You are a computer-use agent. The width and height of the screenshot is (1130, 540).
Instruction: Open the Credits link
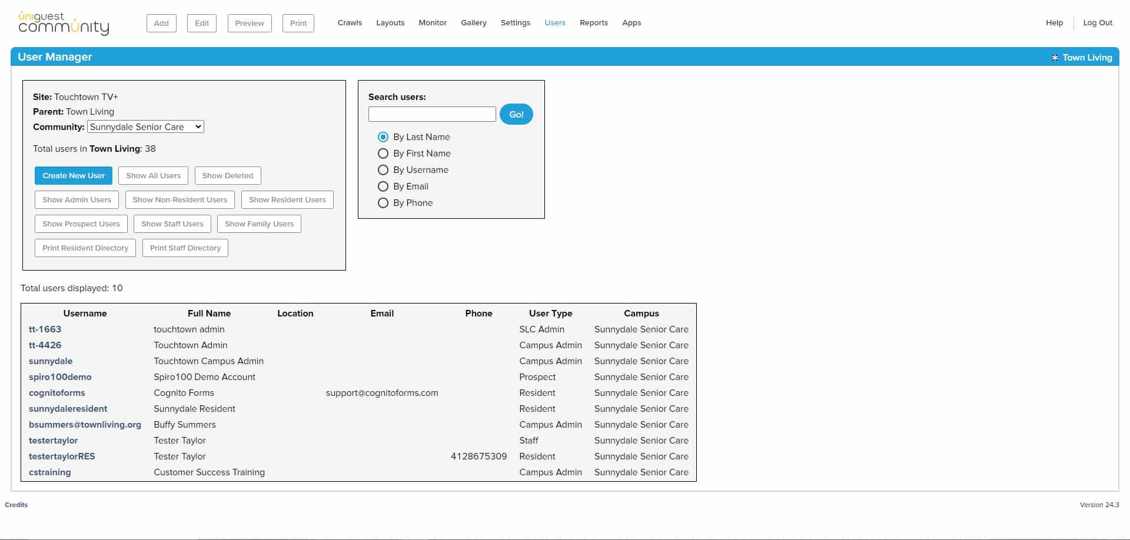pos(16,505)
